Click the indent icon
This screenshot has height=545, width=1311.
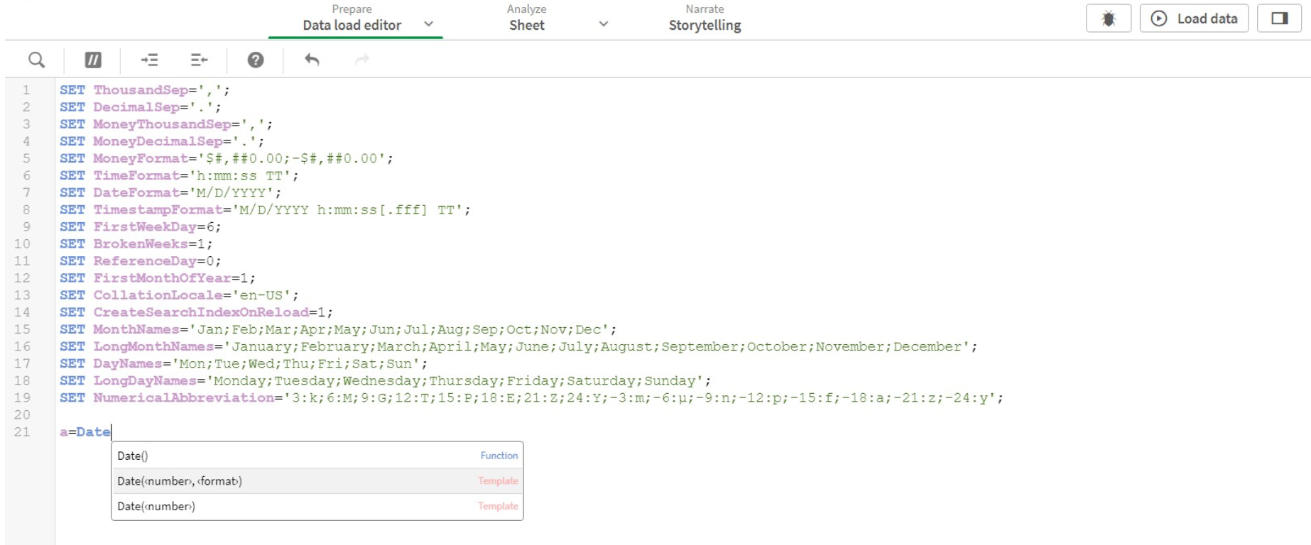tap(149, 60)
